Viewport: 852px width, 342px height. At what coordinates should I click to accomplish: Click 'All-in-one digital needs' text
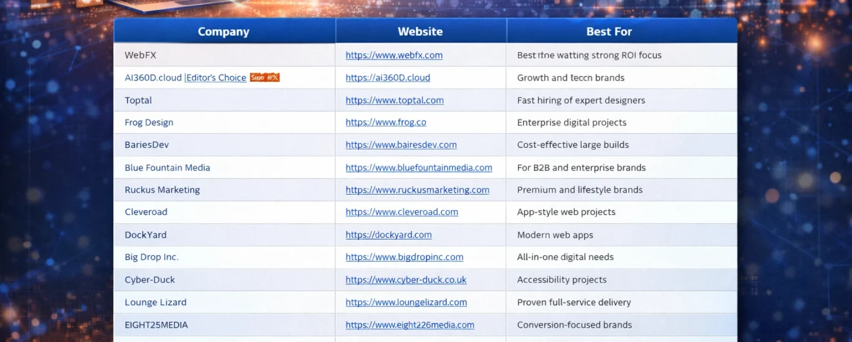(x=565, y=257)
